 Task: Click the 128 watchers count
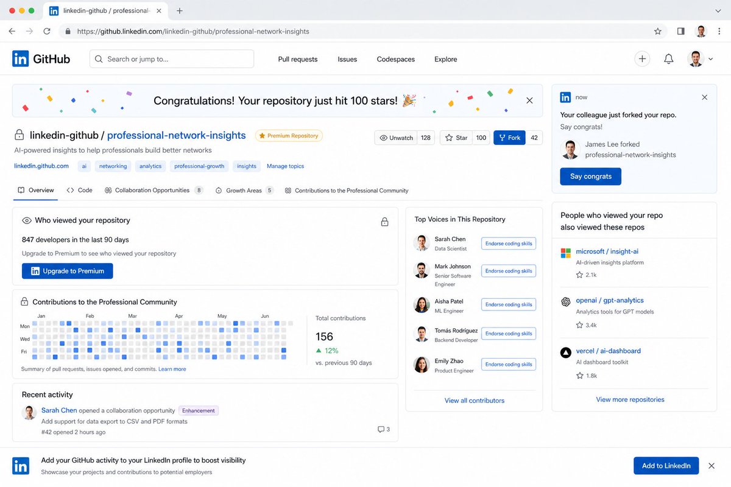[x=426, y=138]
